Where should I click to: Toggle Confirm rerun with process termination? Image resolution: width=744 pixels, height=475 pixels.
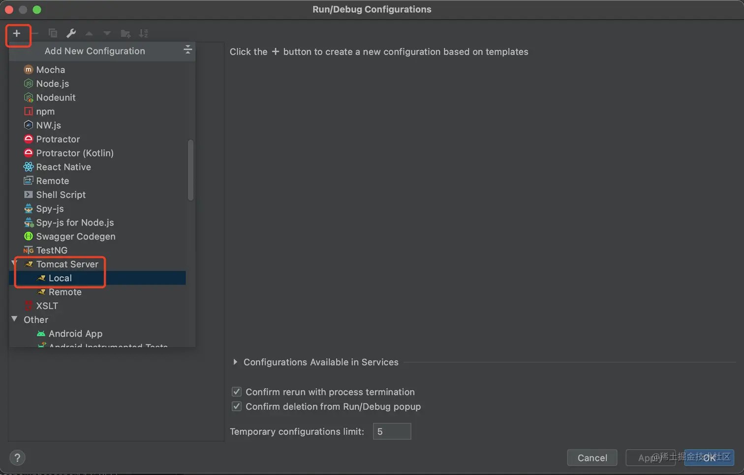click(x=237, y=391)
